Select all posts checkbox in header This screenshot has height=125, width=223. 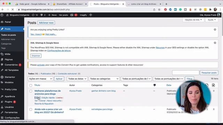(x=31, y=85)
